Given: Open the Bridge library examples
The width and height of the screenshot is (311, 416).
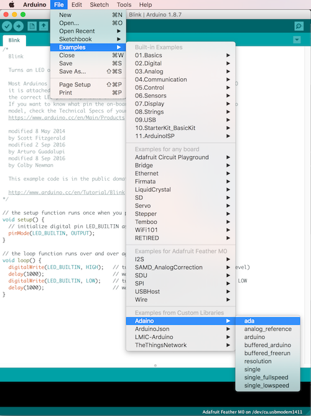Looking at the screenshot, I should pyautogui.click(x=181, y=165).
